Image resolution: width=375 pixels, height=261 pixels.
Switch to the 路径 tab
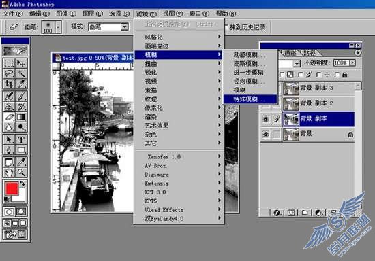tap(310, 53)
